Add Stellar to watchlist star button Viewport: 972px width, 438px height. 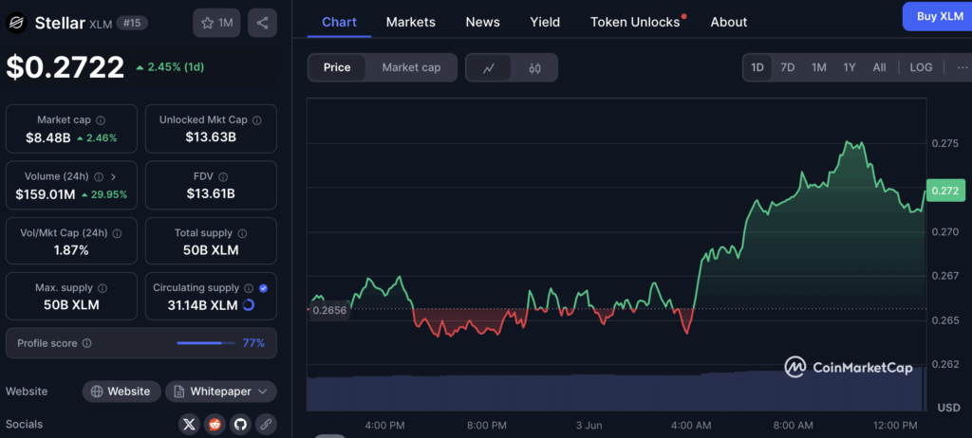click(x=216, y=23)
